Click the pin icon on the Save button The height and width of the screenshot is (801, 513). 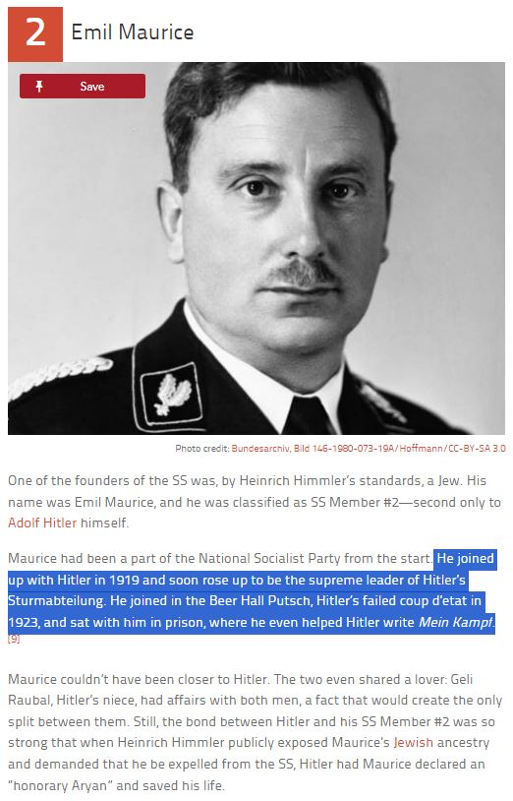[39, 87]
